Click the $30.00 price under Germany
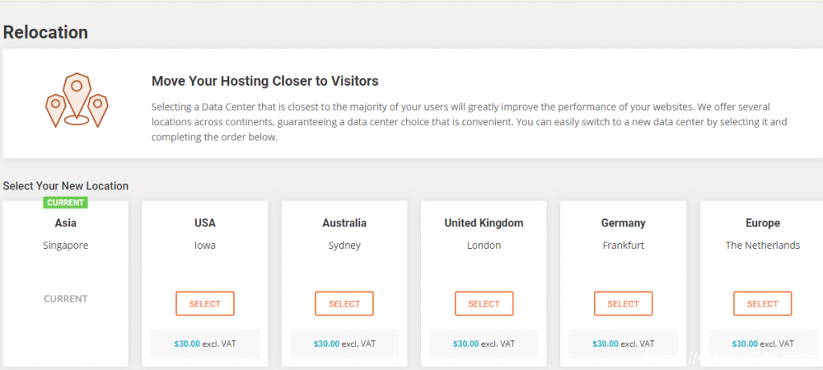The width and height of the screenshot is (823, 370). pyautogui.click(x=605, y=344)
